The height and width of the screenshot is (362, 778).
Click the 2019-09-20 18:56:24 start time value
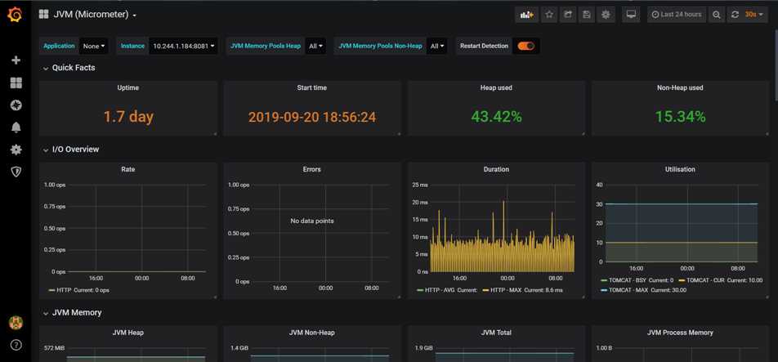311,118
